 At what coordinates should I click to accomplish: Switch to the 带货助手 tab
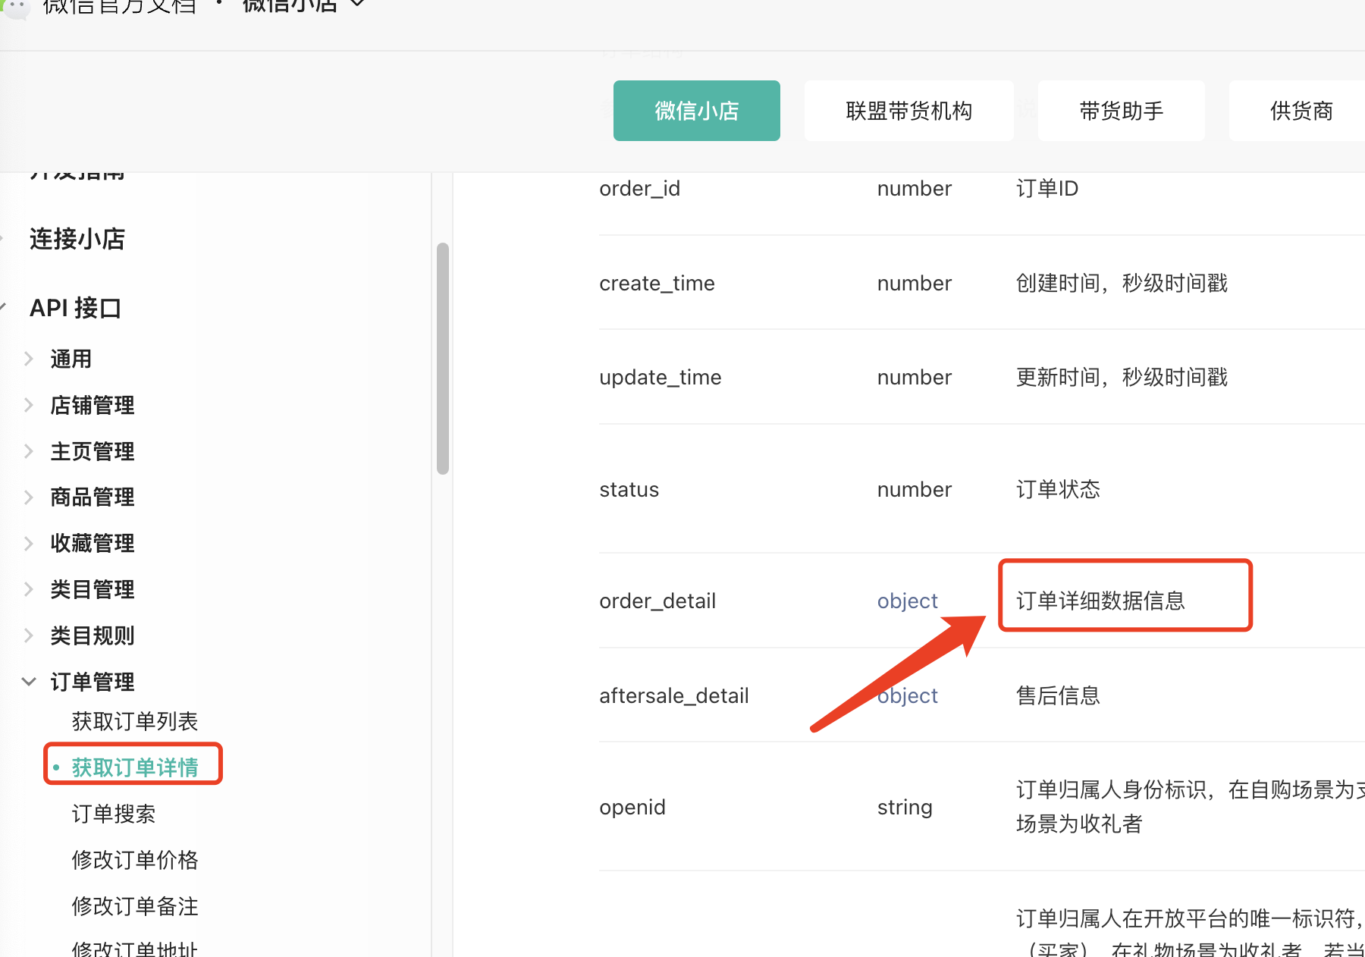[x=1122, y=111]
